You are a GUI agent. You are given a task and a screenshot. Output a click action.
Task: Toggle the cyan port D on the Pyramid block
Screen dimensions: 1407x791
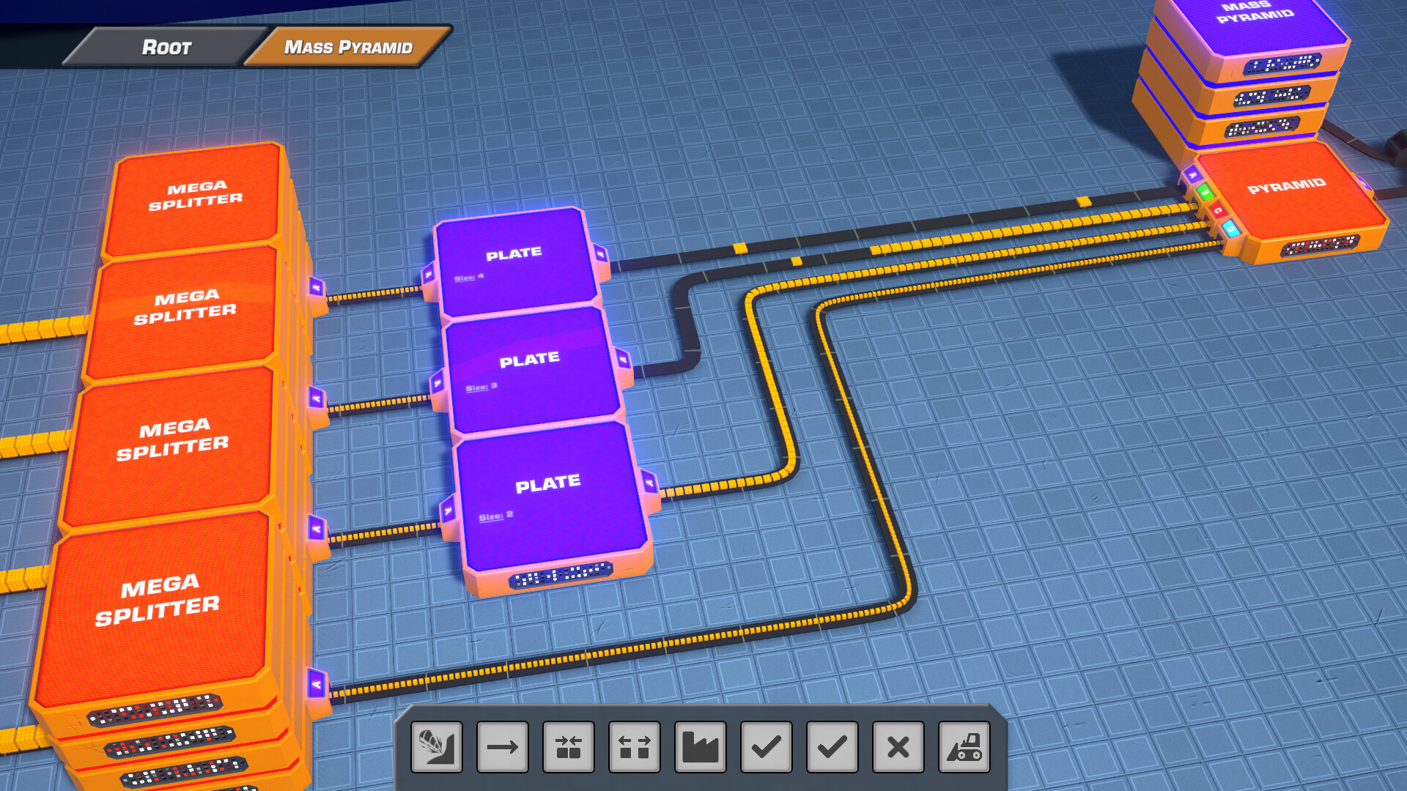coord(1230,229)
